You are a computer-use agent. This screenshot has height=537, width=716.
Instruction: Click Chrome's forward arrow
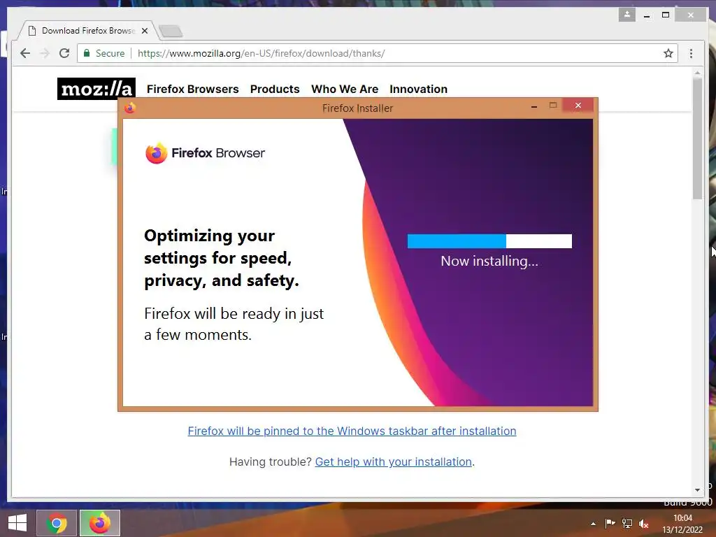coord(45,53)
